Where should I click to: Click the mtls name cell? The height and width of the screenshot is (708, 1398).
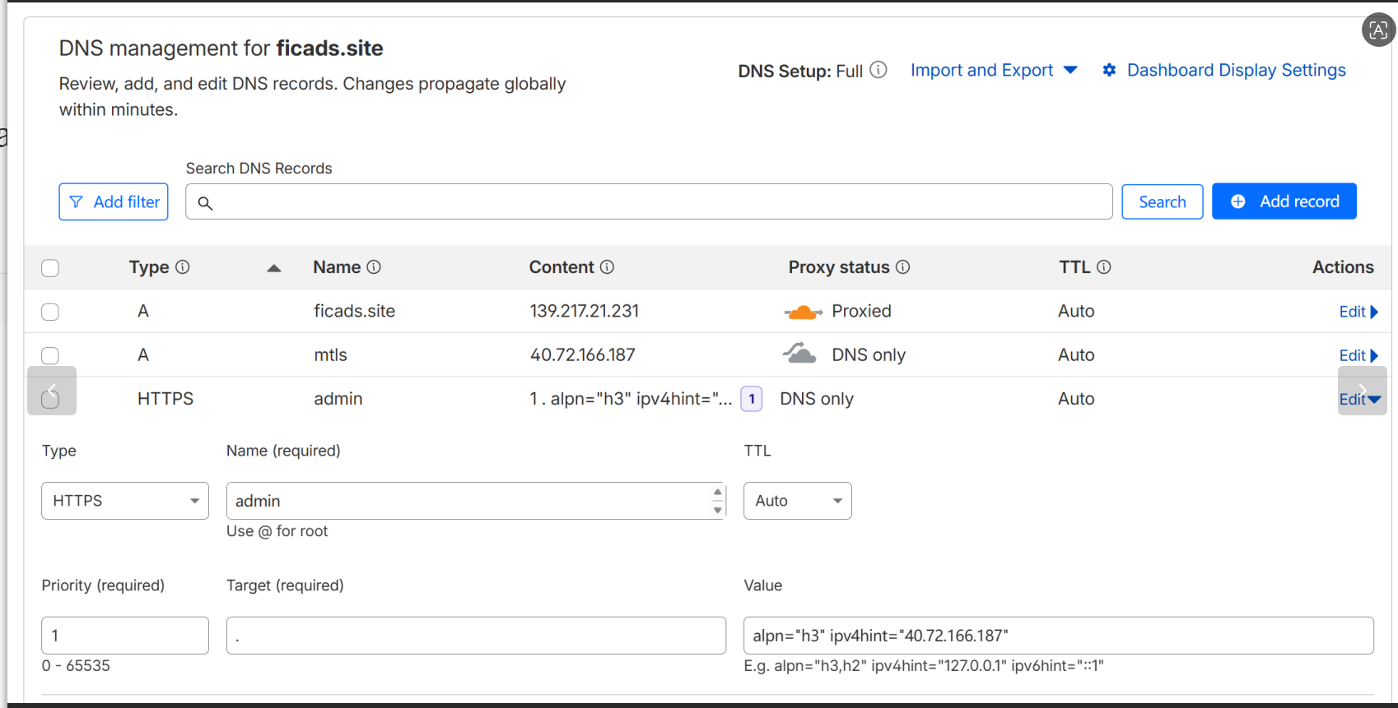coord(331,355)
